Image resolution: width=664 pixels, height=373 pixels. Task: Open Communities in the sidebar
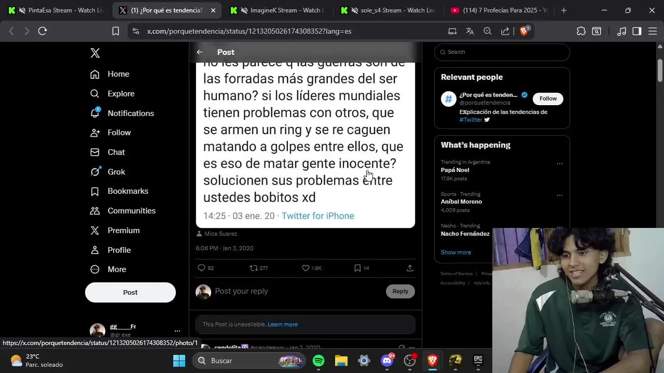[123, 211]
